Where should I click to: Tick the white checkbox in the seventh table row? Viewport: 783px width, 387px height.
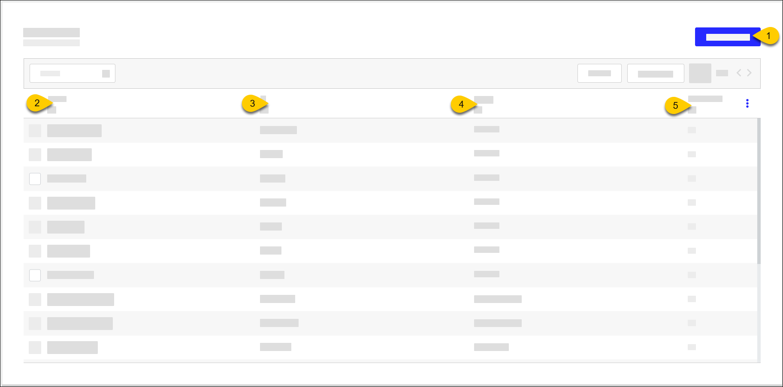pos(35,275)
